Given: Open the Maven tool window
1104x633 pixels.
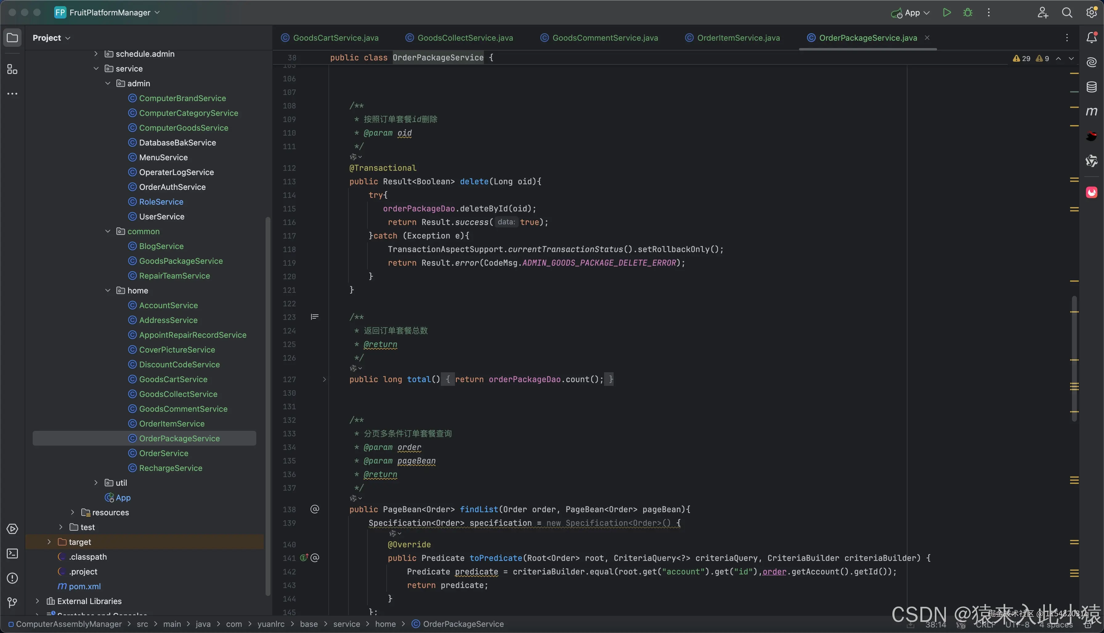Looking at the screenshot, I should 1091,112.
